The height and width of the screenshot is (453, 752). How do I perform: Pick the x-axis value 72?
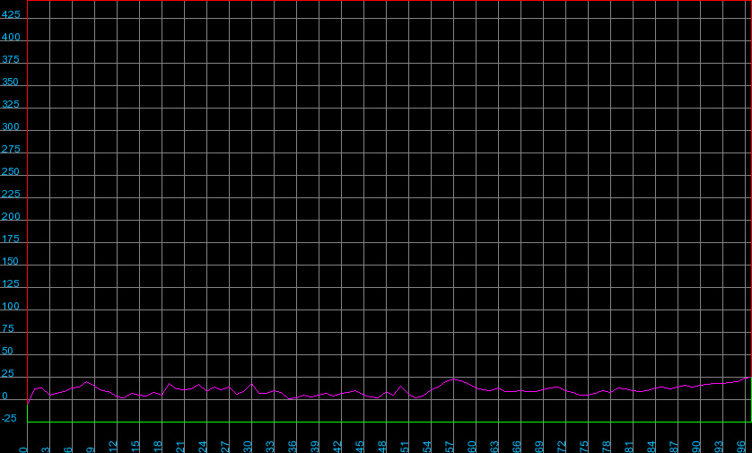[x=562, y=447]
